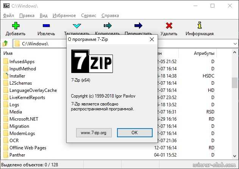Select Offline Web Pages folder icon
The height and width of the screenshot is (169, 239).
(x=6, y=148)
